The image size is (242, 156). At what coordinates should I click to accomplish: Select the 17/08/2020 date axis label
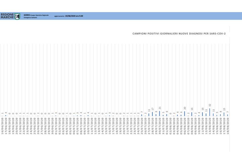[x=224, y=125]
